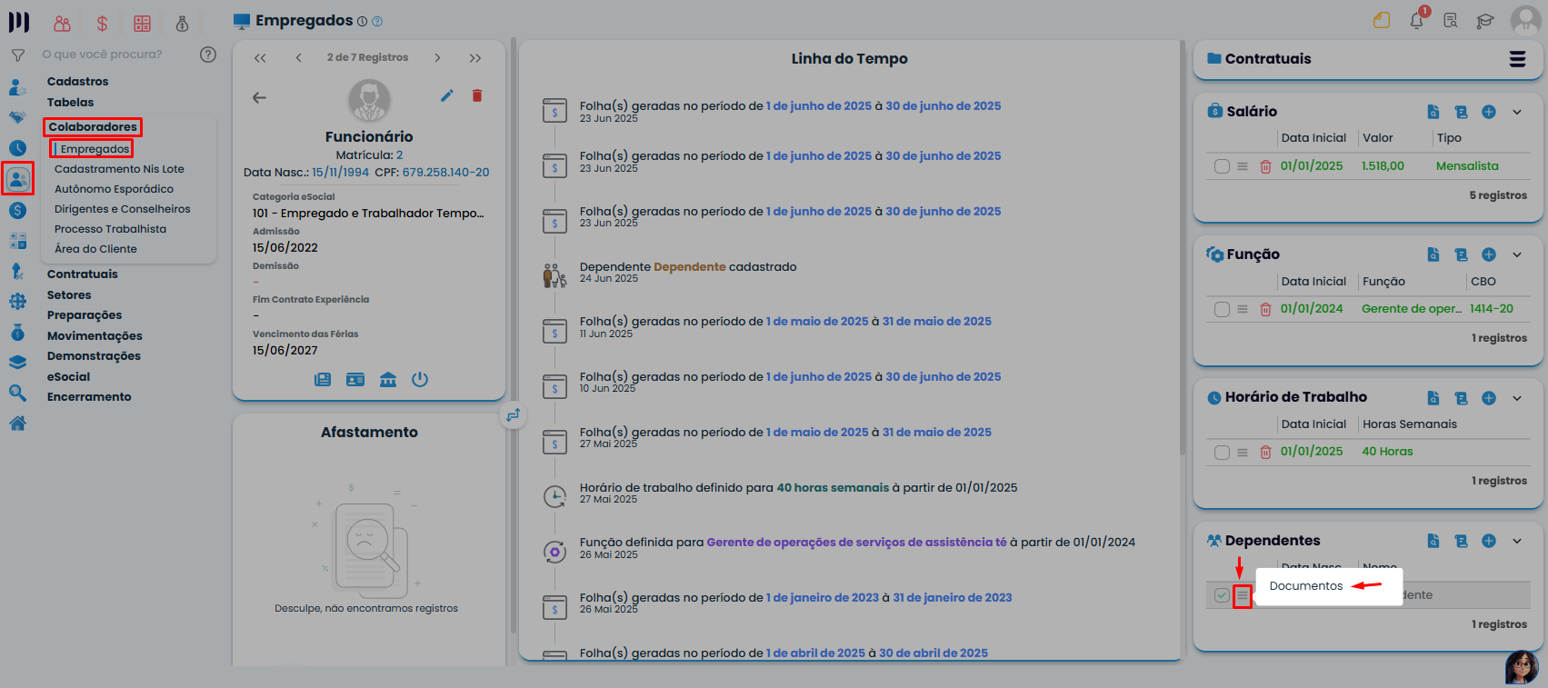Image resolution: width=1548 pixels, height=688 pixels.
Task: Delete employee with red trash icon
Action: pos(477,95)
